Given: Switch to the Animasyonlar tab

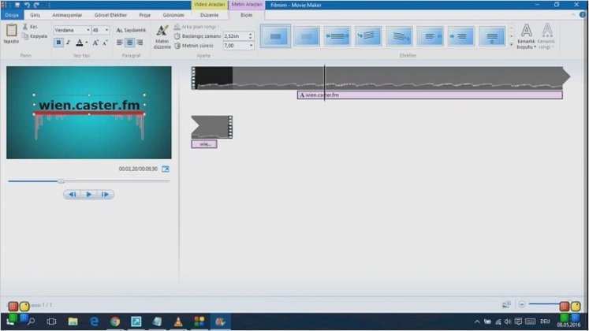Looking at the screenshot, I should 67,15.
